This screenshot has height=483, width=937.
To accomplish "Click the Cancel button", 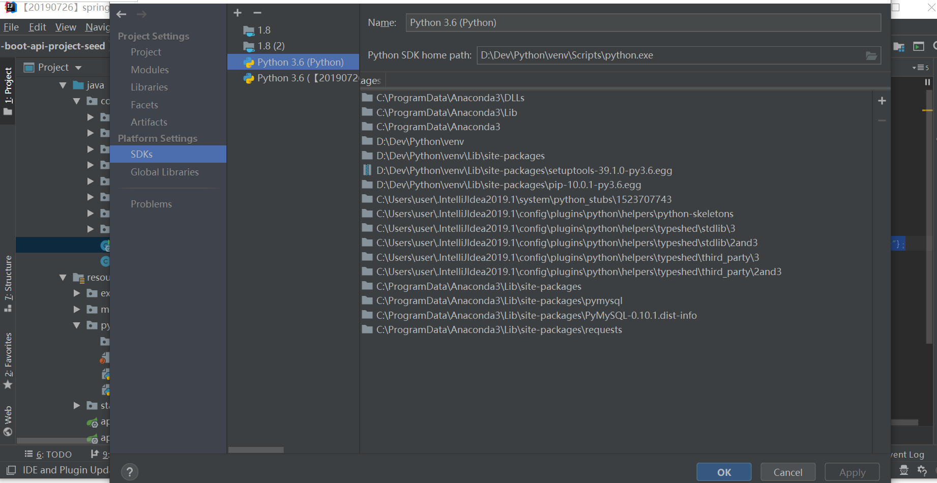I will pos(788,472).
